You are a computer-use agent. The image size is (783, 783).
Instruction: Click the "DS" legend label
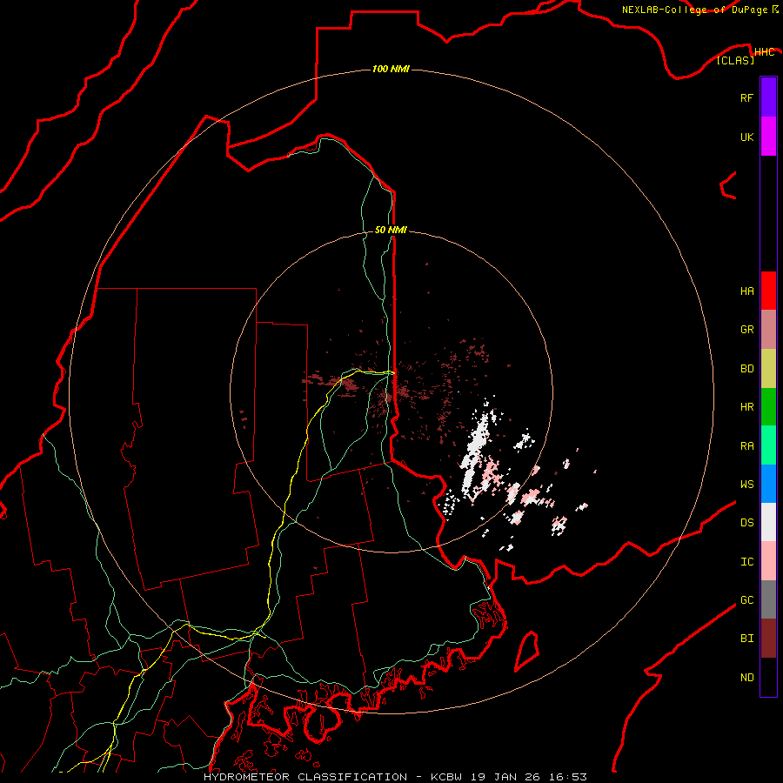pos(746,523)
